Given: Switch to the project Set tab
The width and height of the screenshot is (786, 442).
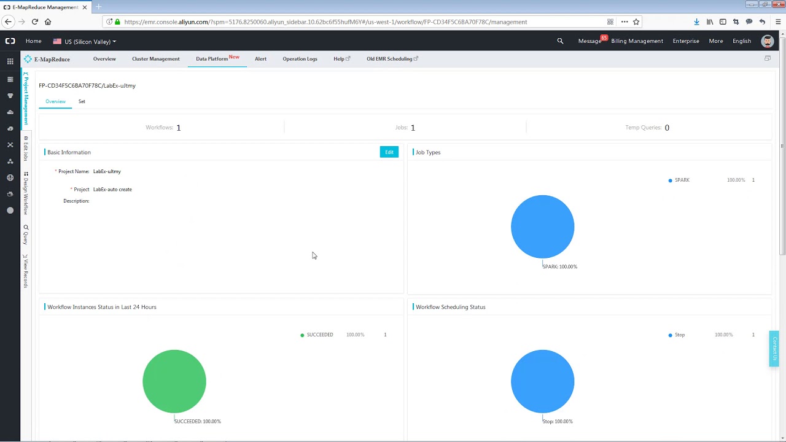Looking at the screenshot, I should click(82, 101).
